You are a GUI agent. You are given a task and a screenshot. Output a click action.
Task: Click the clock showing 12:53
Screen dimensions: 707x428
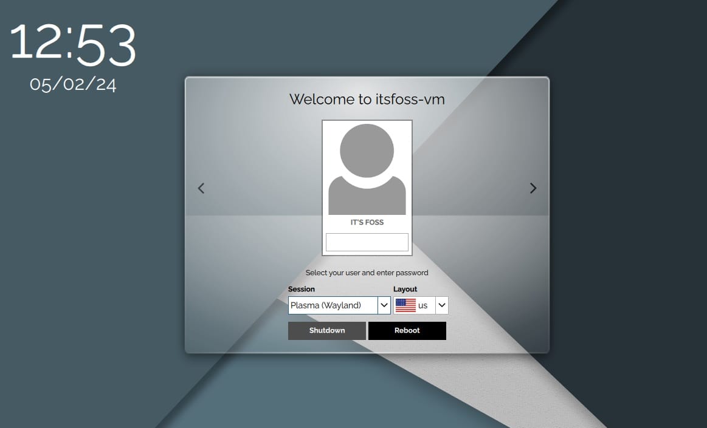point(73,44)
